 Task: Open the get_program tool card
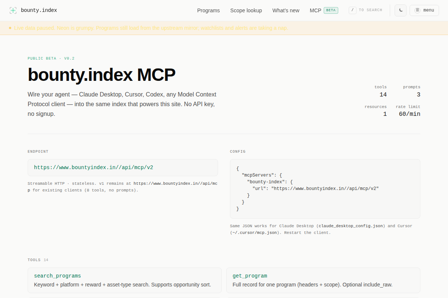click(x=323, y=280)
